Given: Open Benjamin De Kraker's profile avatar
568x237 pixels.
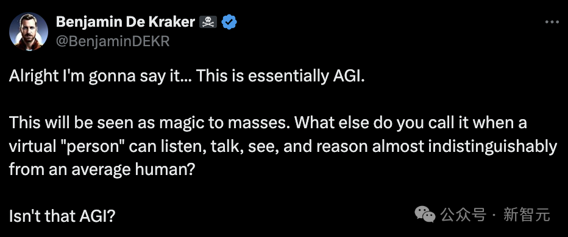Looking at the screenshot, I should [29, 32].
